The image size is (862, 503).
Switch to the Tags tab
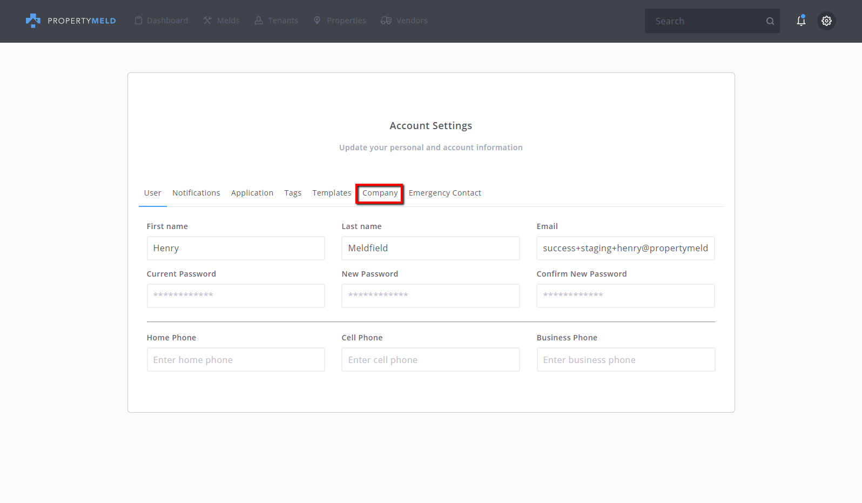[293, 193]
